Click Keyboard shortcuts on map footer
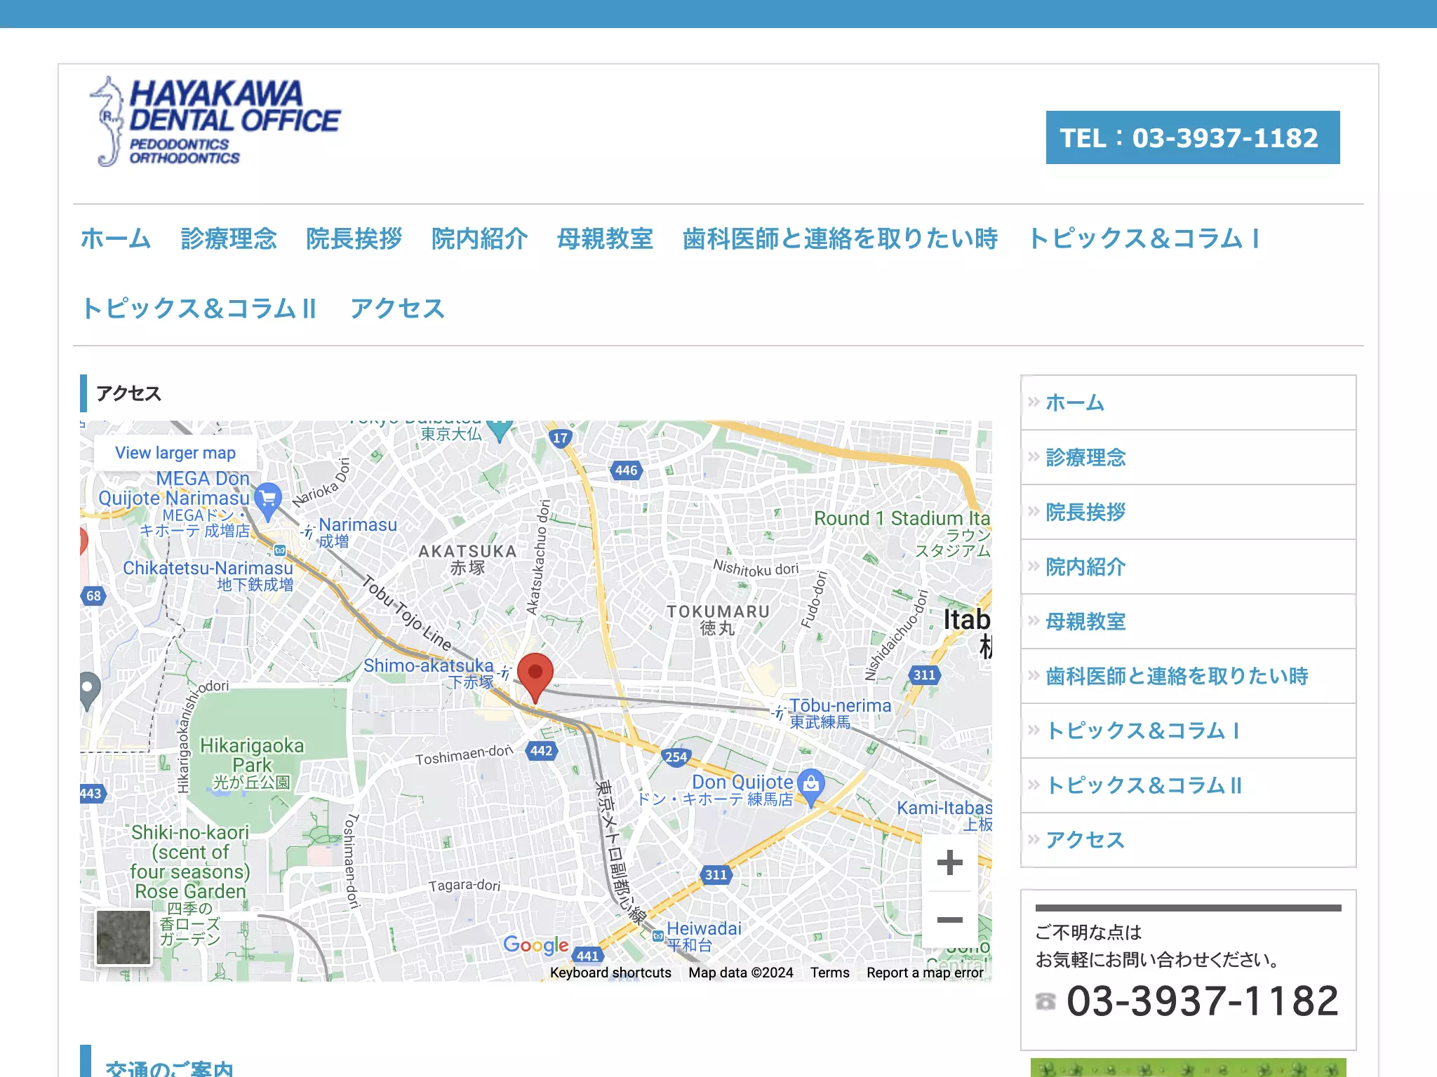Image resolution: width=1437 pixels, height=1077 pixels. (x=610, y=973)
